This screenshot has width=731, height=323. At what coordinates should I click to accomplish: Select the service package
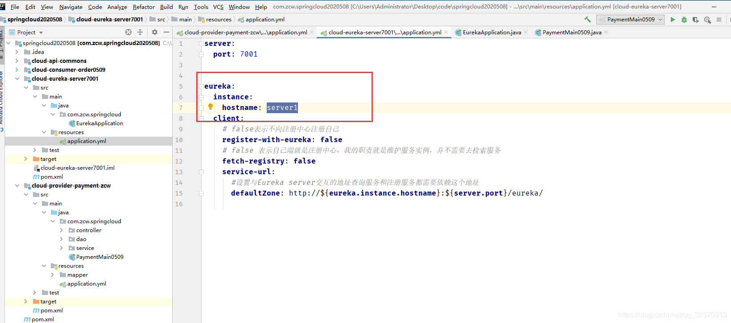(85, 248)
